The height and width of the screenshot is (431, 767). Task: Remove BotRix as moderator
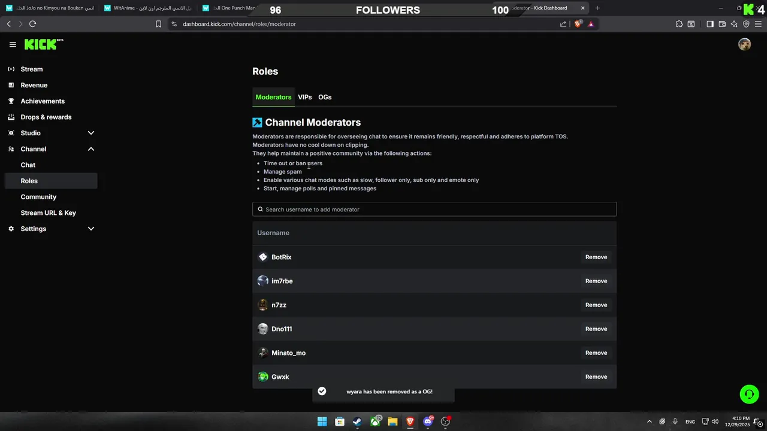pyautogui.click(x=596, y=257)
